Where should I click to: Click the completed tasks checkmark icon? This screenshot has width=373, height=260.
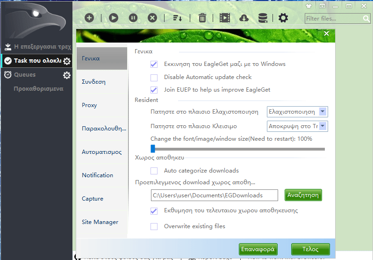pyautogui.click(x=8, y=61)
